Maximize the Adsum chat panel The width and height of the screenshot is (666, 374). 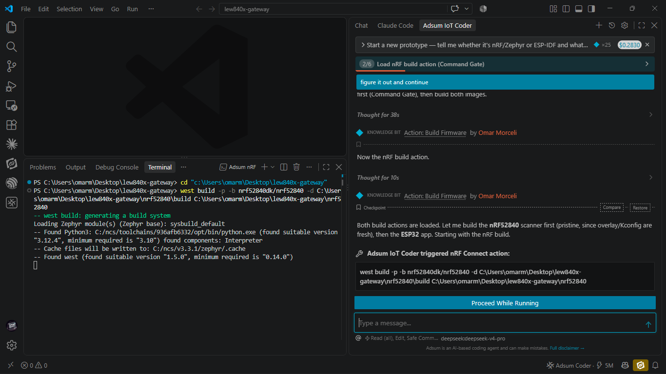[642, 25]
